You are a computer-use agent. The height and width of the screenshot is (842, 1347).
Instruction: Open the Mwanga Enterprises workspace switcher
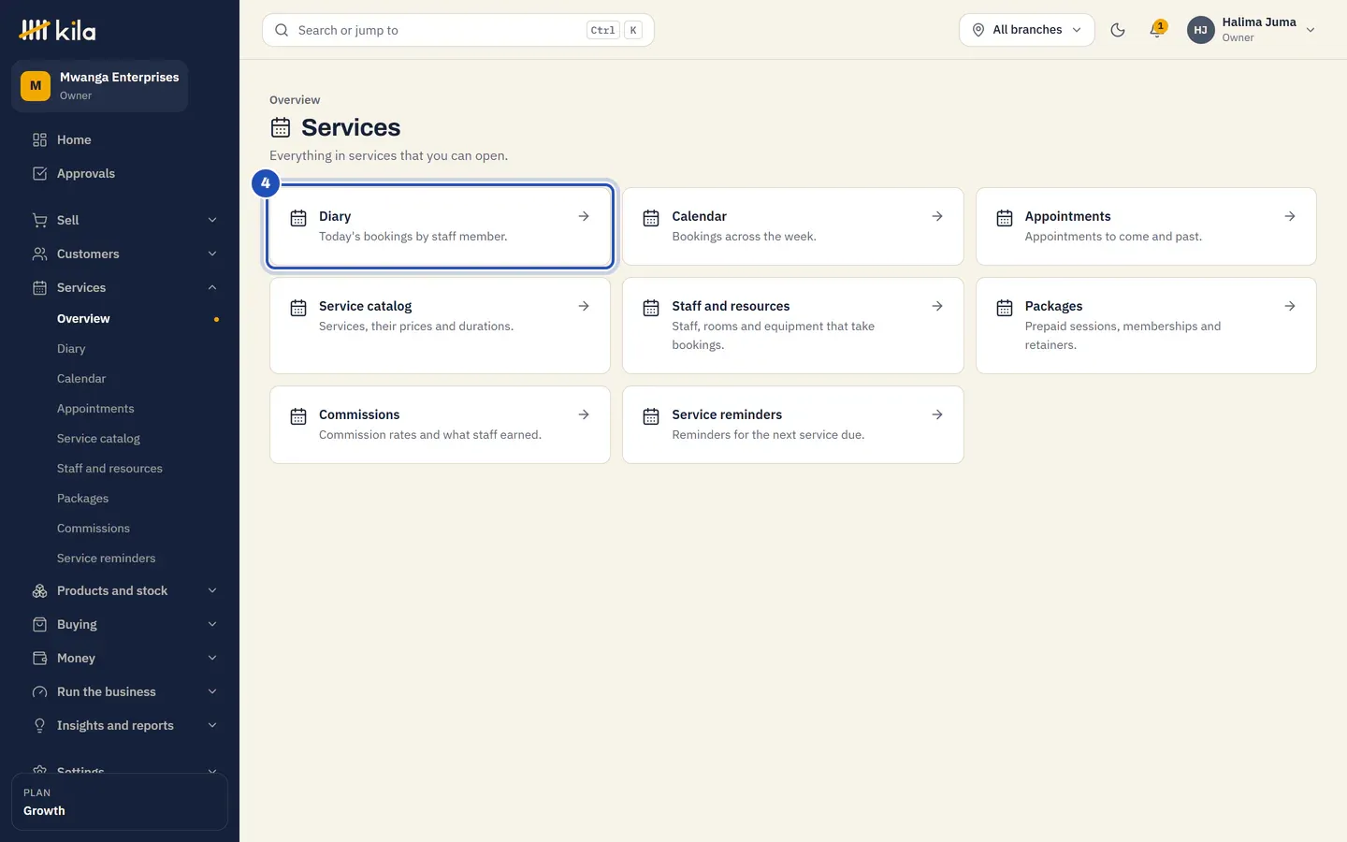point(99,86)
